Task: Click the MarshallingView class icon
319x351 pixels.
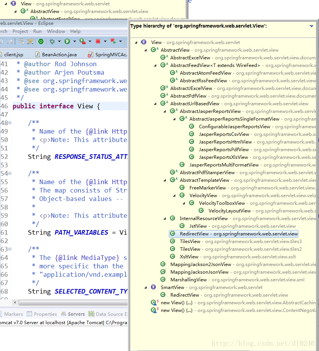Action: point(163,279)
